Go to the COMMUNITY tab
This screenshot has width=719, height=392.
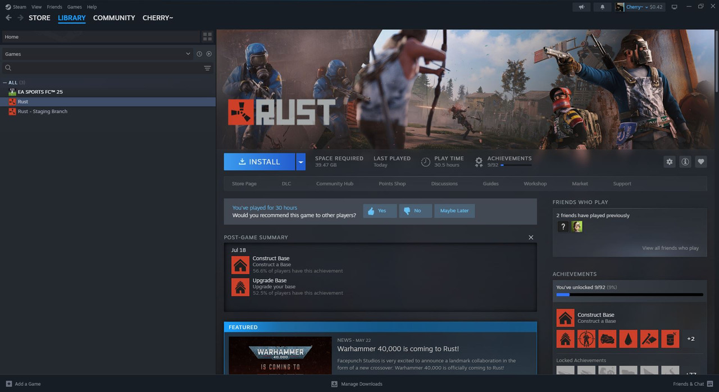(114, 18)
